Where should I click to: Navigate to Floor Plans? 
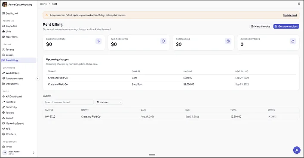(18, 37)
